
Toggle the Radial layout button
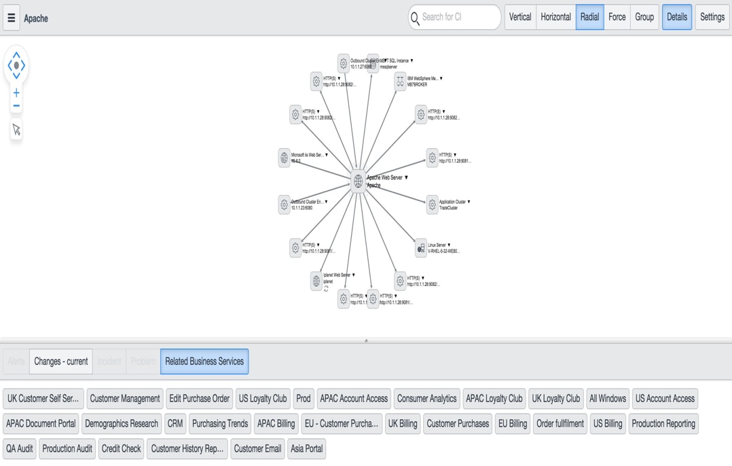589,17
